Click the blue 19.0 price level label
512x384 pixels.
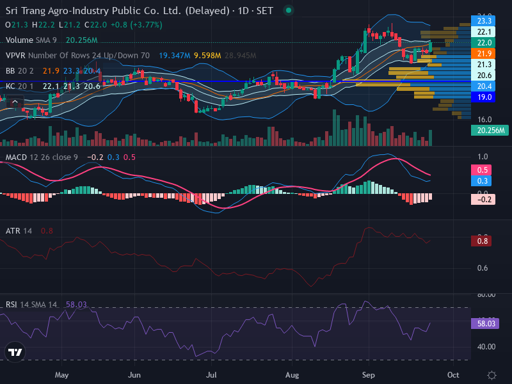[x=483, y=97]
